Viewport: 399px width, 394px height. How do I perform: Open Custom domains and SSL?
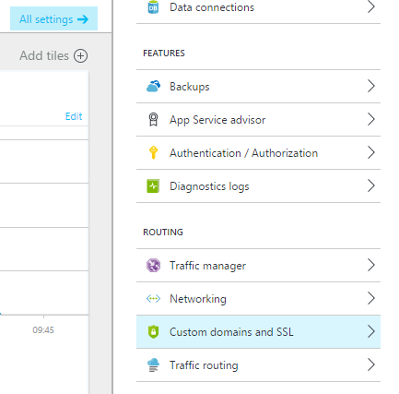click(258, 332)
